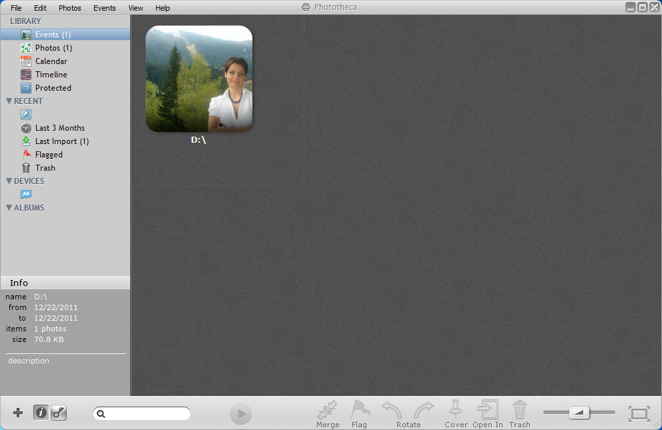Collapse the DEVICES section triangle
Screen dimensions: 662x430
[9, 181]
